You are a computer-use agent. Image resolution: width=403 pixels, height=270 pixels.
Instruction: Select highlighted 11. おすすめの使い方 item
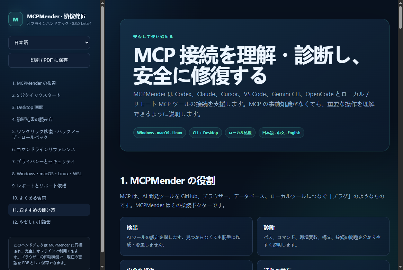click(49, 210)
